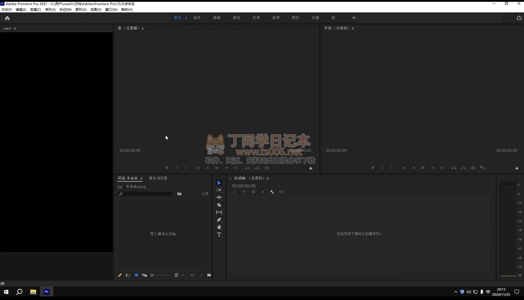Click the Home icon in the workspace bar
This screenshot has height=300, width=524.
(x=7, y=18)
